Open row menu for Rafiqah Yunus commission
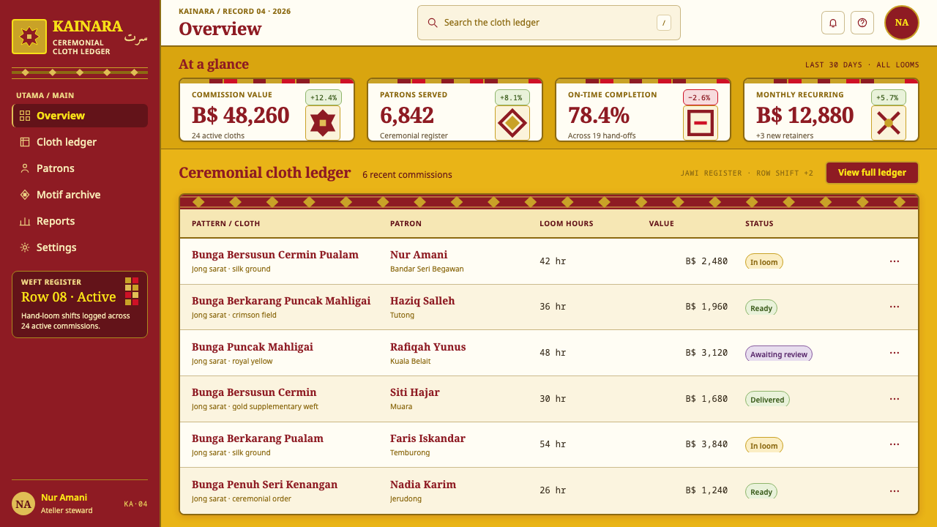 coord(895,353)
